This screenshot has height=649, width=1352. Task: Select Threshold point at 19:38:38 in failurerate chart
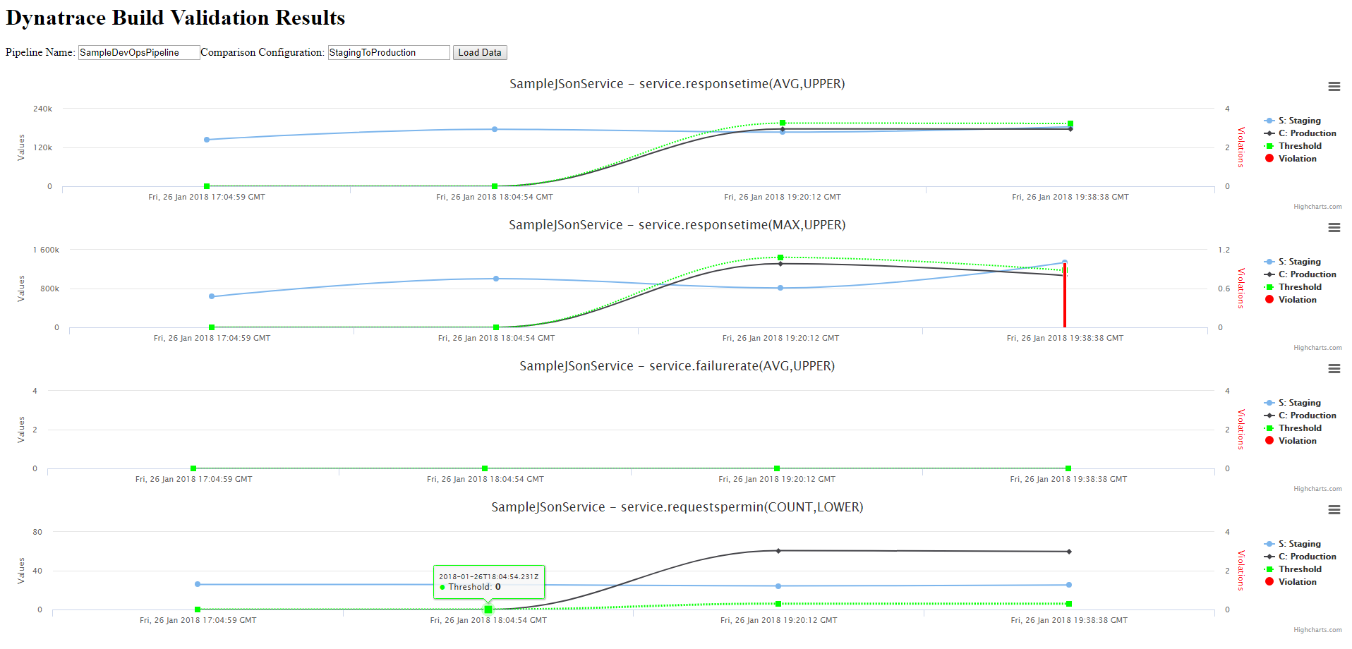click(x=1068, y=468)
